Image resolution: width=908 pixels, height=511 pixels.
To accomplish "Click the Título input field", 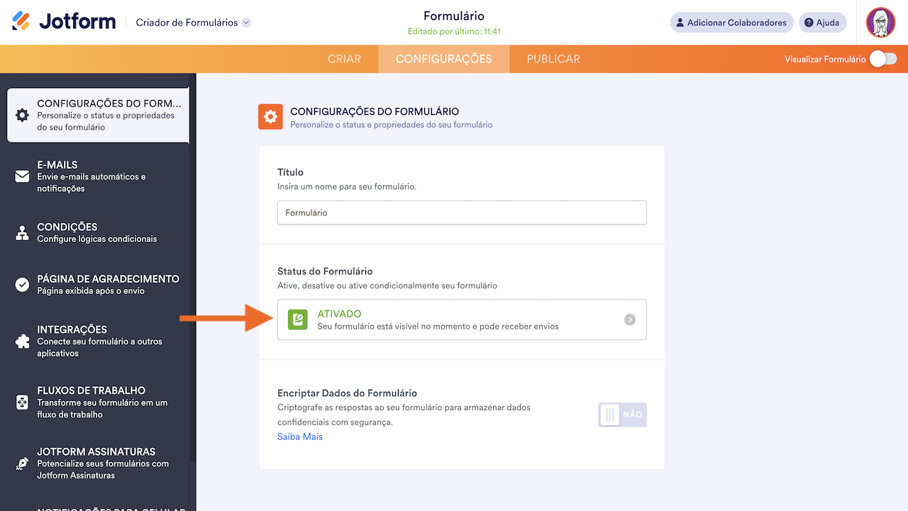I will [462, 213].
